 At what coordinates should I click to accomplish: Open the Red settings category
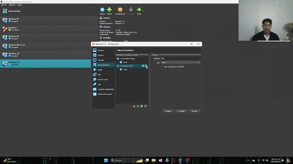coord(103,75)
